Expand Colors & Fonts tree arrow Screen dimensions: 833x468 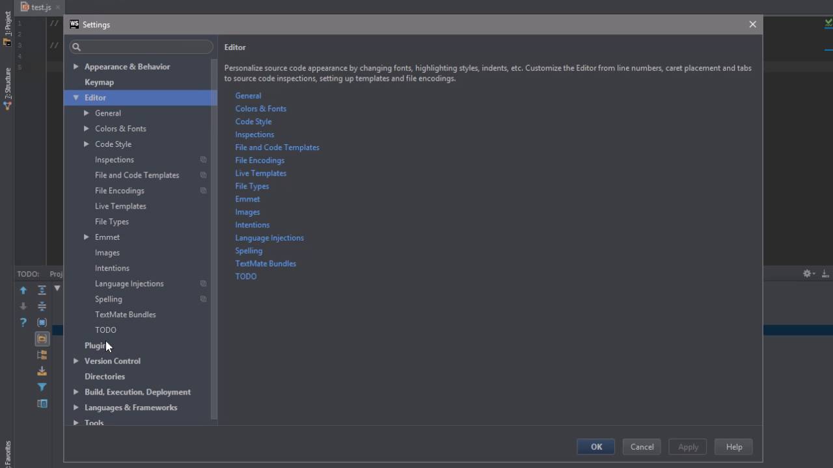coord(87,128)
